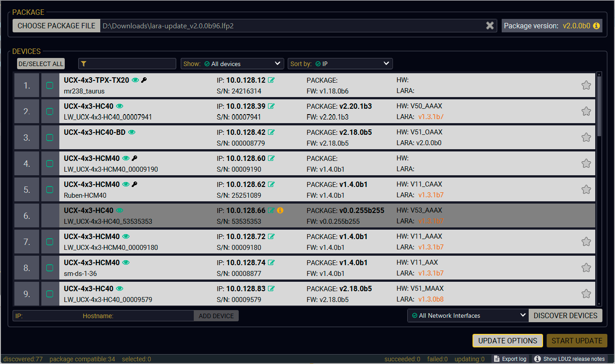
Task: Click package compatible:34 status text
Action: coord(82,359)
